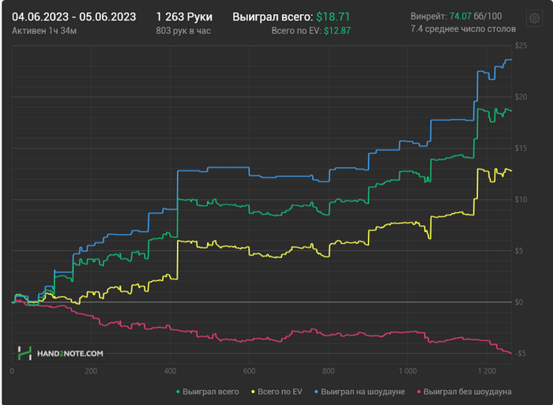
Task: Click the winrate value 74.07 бб/100
Action: [476, 17]
